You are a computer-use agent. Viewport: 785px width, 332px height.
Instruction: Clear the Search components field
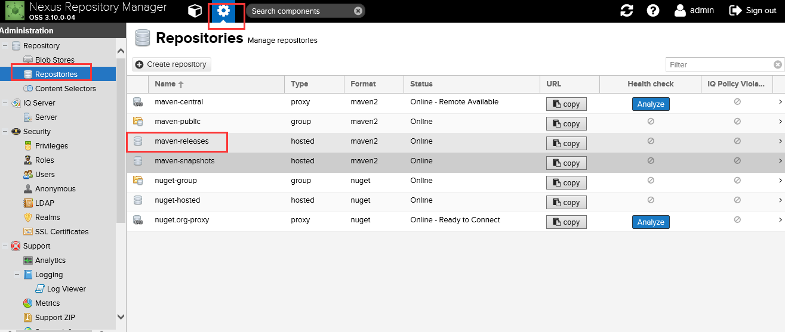[x=358, y=11]
